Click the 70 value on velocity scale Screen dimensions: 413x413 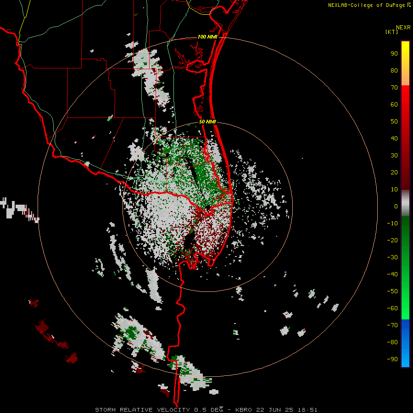click(394, 88)
